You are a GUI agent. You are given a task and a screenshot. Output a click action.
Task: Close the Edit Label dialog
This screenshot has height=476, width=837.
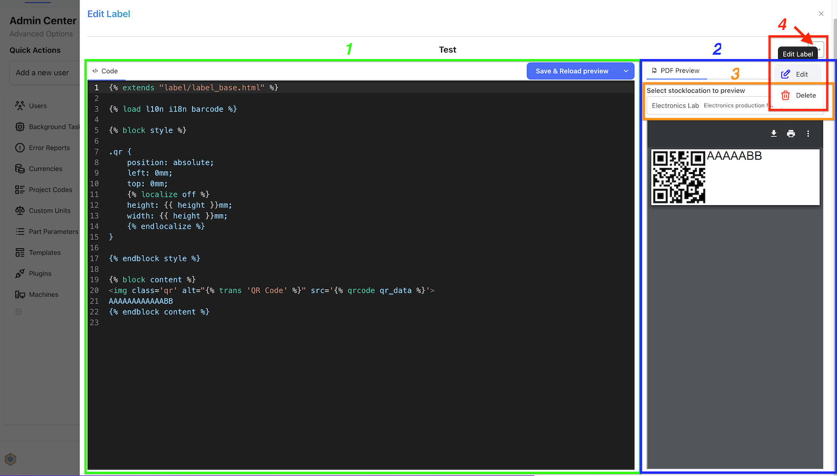821,14
